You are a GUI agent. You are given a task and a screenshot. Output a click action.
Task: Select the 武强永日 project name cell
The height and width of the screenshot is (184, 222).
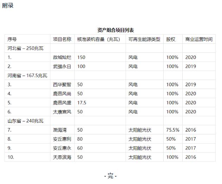click(62, 66)
